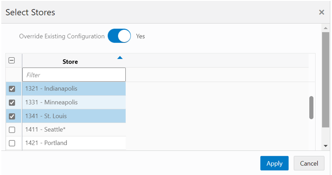Click the select-all stores header checkbox
Screen dimensions: 332x175
point(12,61)
